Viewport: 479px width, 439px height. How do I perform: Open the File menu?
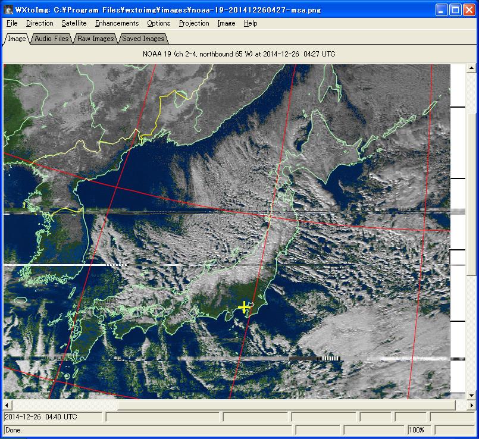pyautogui.click(x=12, y=23)
